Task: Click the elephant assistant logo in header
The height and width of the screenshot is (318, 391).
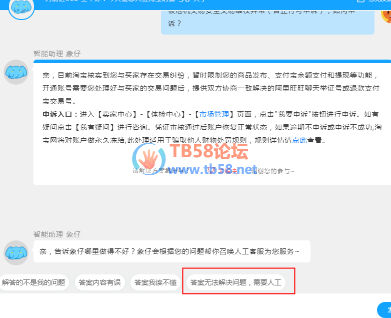Action: tap(21, 8)
